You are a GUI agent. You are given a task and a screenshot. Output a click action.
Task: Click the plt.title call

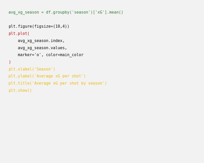(x=19, y=83)
